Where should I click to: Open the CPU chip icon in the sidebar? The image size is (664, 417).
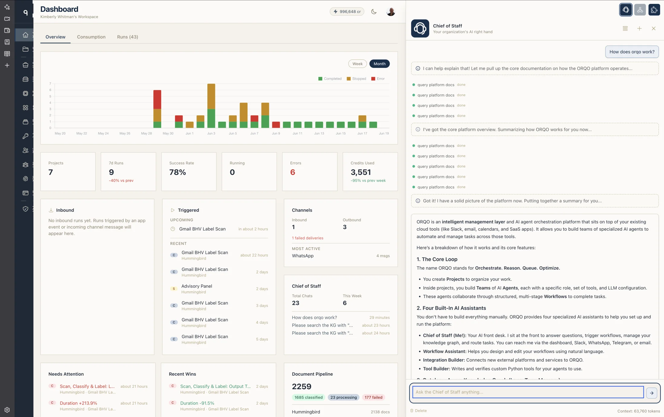(x=25, y=93)
